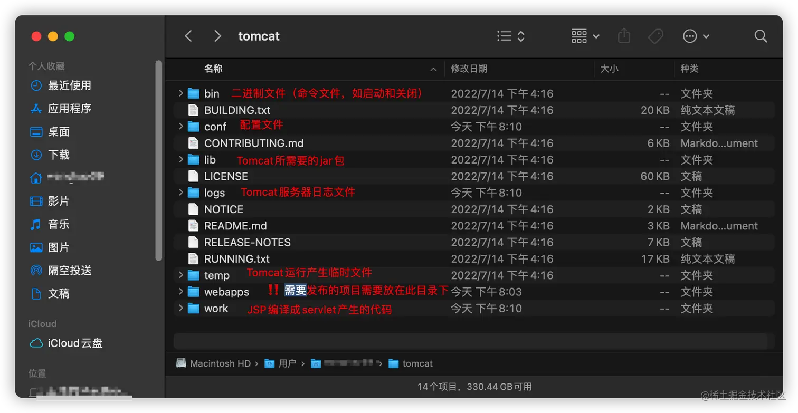Sort by the 修改日期 column header
This screenshot has width=798, height=413.
pyautogui.click(x=469, y=69)
